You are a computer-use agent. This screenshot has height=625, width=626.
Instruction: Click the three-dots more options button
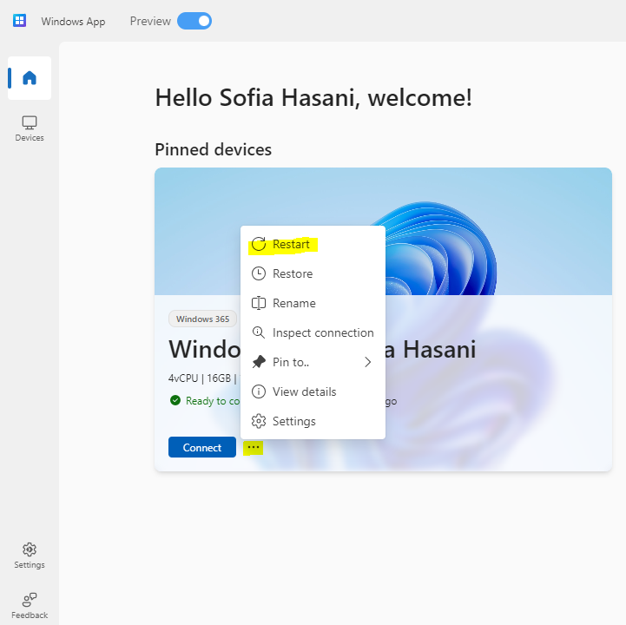coord(254,447)
